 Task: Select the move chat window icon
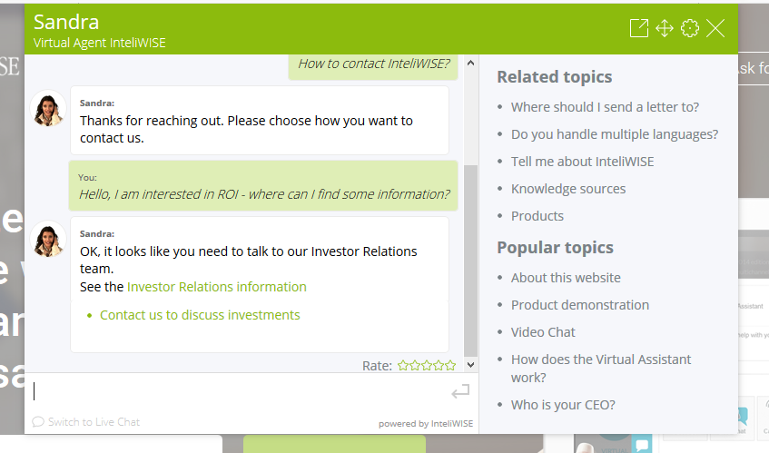[665, 28]
